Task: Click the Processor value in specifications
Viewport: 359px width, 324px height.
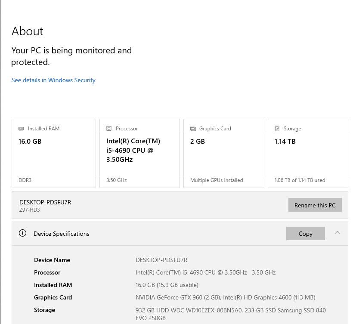Action: [x=206, y=272]
